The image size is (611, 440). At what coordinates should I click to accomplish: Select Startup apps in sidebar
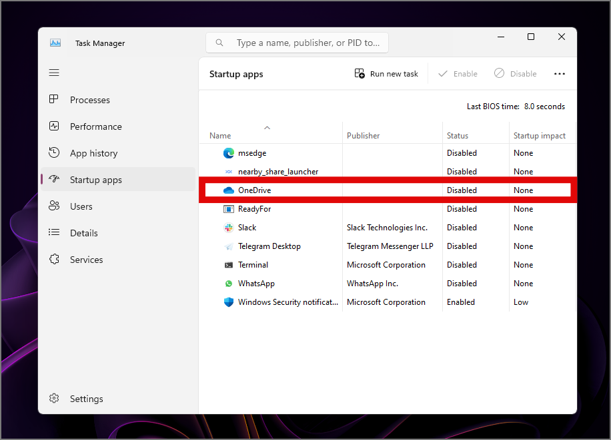coord(118,180)
